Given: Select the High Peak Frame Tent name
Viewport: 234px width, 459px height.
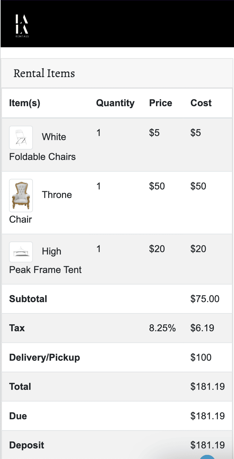Looking at the screenshot, I should coord(45,260).
